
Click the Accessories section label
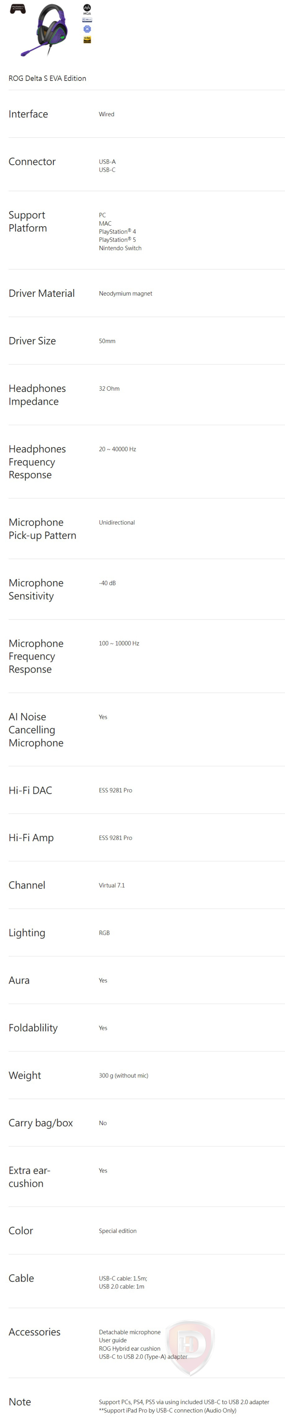point(34,1332)
